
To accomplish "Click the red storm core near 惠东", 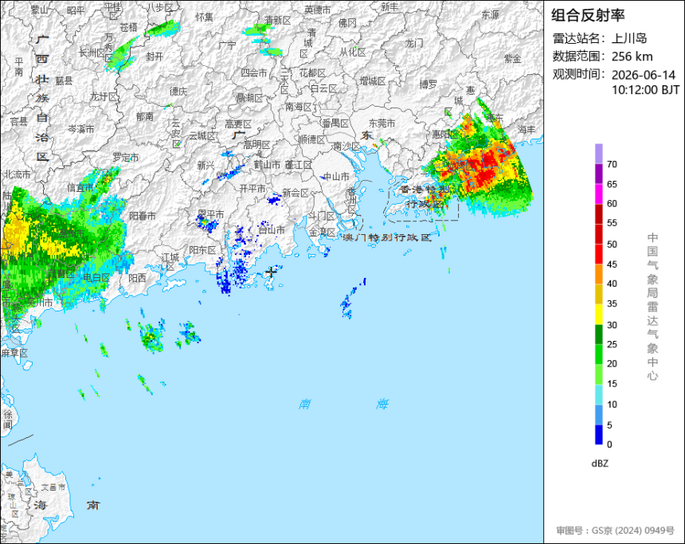I will point(486,168).
